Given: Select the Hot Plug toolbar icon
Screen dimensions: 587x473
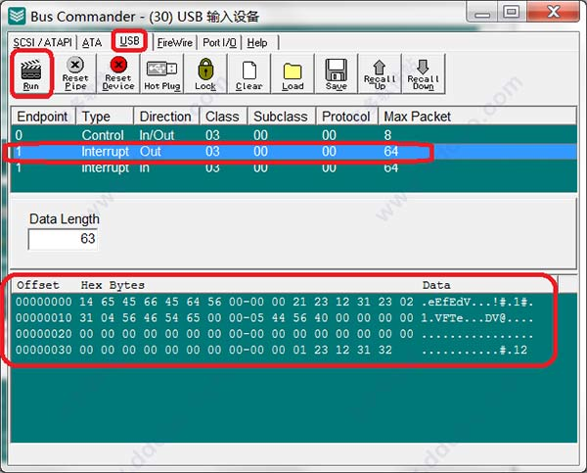Looking at the screenshot, I should click(161, 73).
